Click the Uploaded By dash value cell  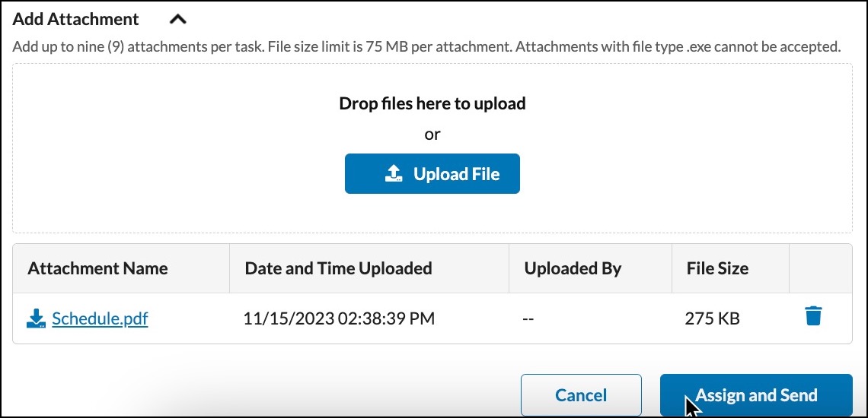pyautogui.click(x=528, y=318)
